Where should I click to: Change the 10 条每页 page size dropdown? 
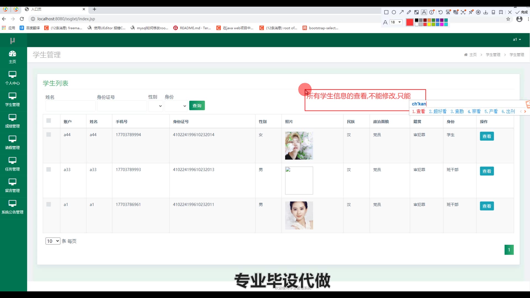click(53, 241)
